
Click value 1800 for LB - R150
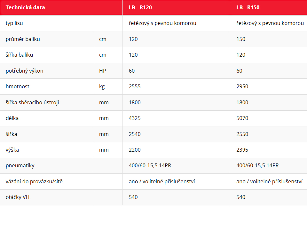(242, 102)
